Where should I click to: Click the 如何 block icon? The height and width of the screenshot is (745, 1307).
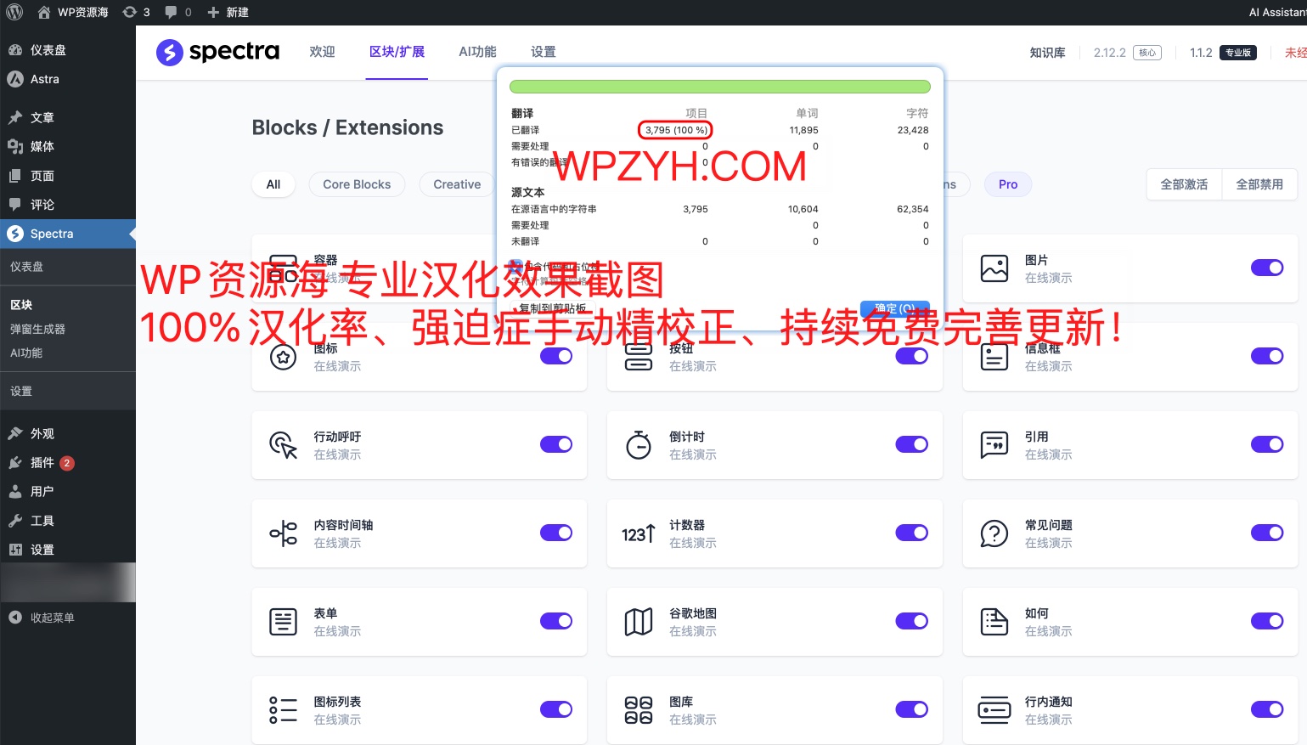click(x=994, y=622)
